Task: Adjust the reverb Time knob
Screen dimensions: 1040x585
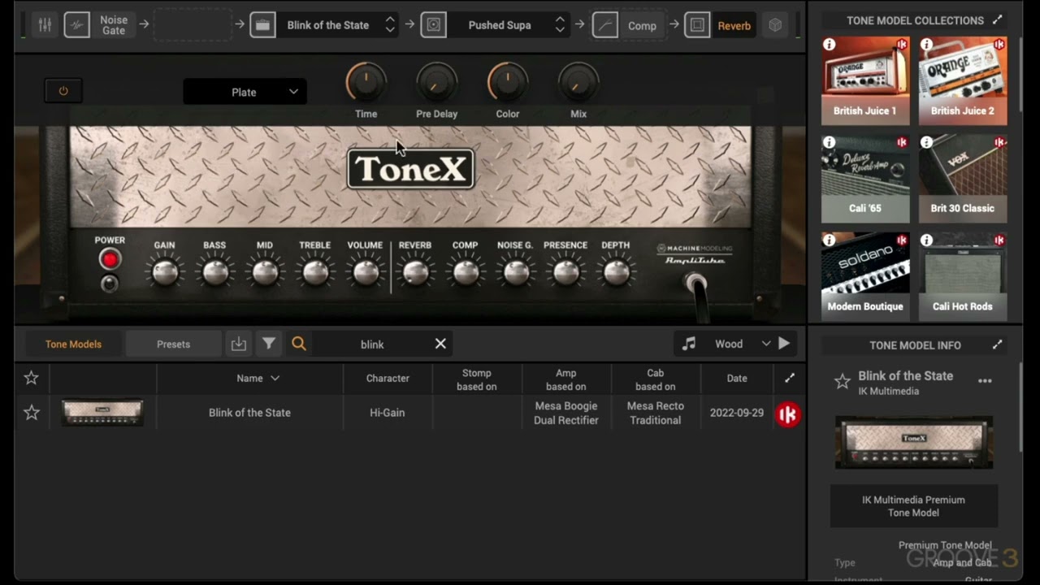Action: pos(366,82)
